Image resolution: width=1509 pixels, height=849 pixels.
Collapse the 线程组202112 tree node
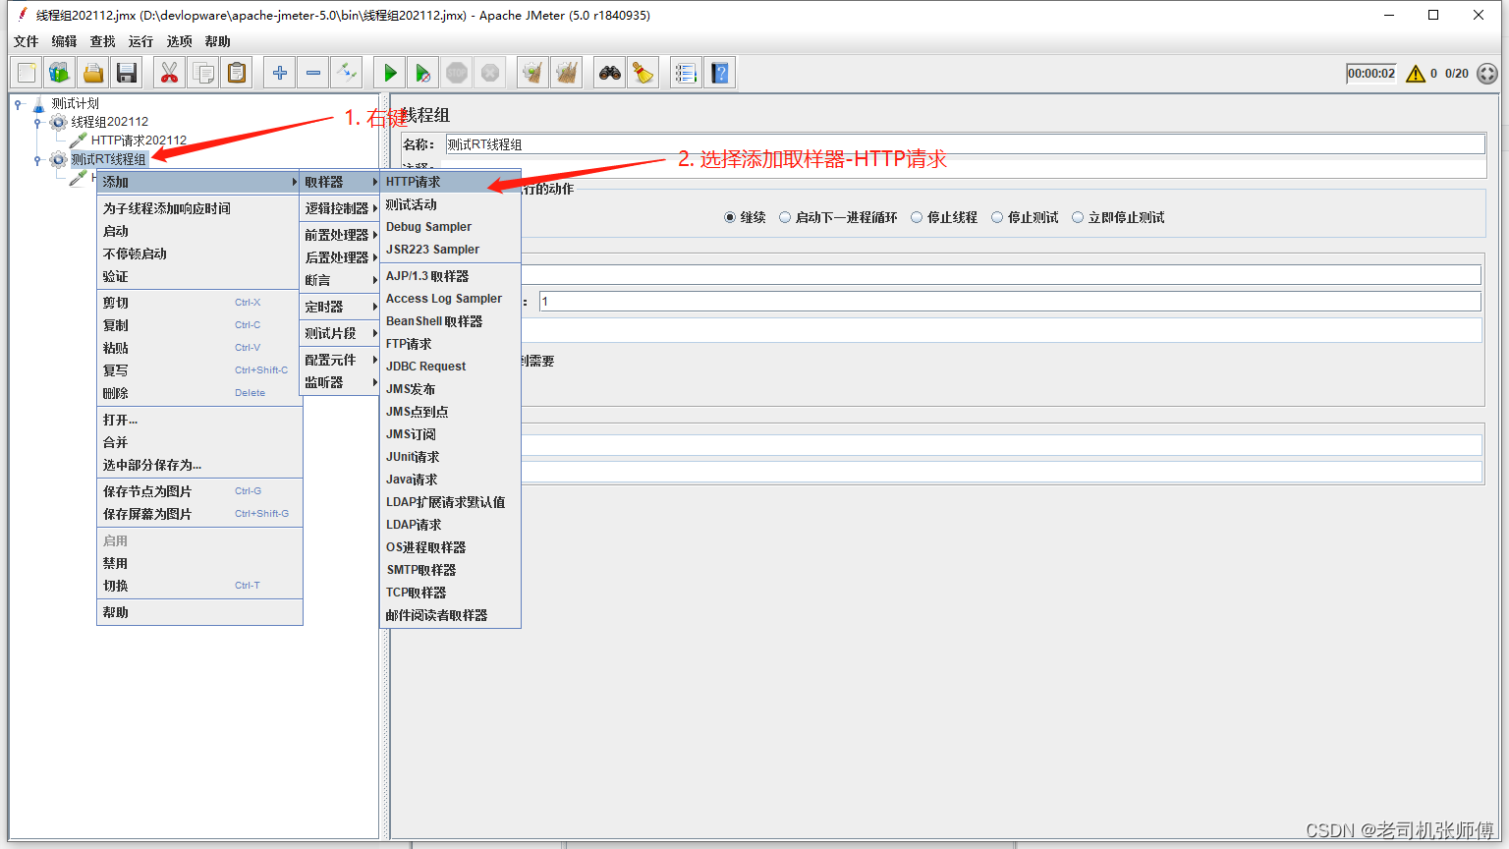pos(37,122)
